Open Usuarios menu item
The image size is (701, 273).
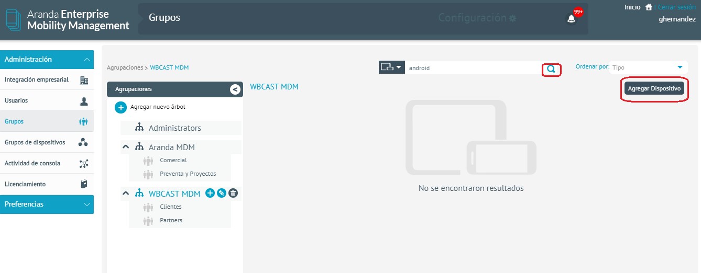pos(47,100)
